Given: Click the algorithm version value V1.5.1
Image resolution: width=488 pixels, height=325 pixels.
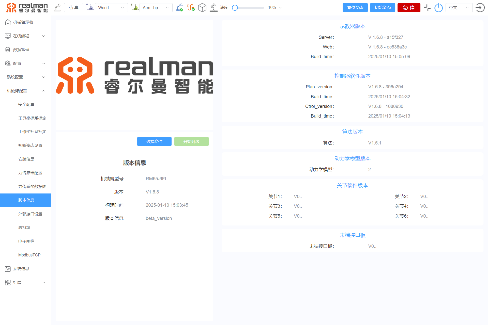Looking at the screenshot, I should pos(375,143).
